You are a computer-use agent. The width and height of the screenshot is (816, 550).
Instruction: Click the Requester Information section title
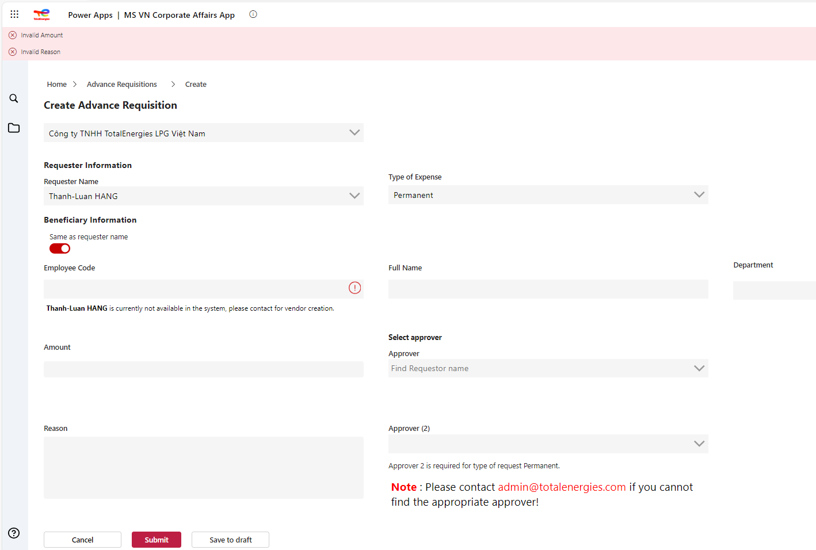(x=87, y=165)
